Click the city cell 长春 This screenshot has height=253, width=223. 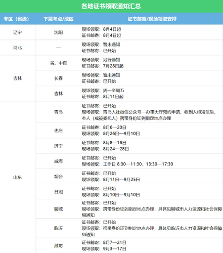click(58, 78)
